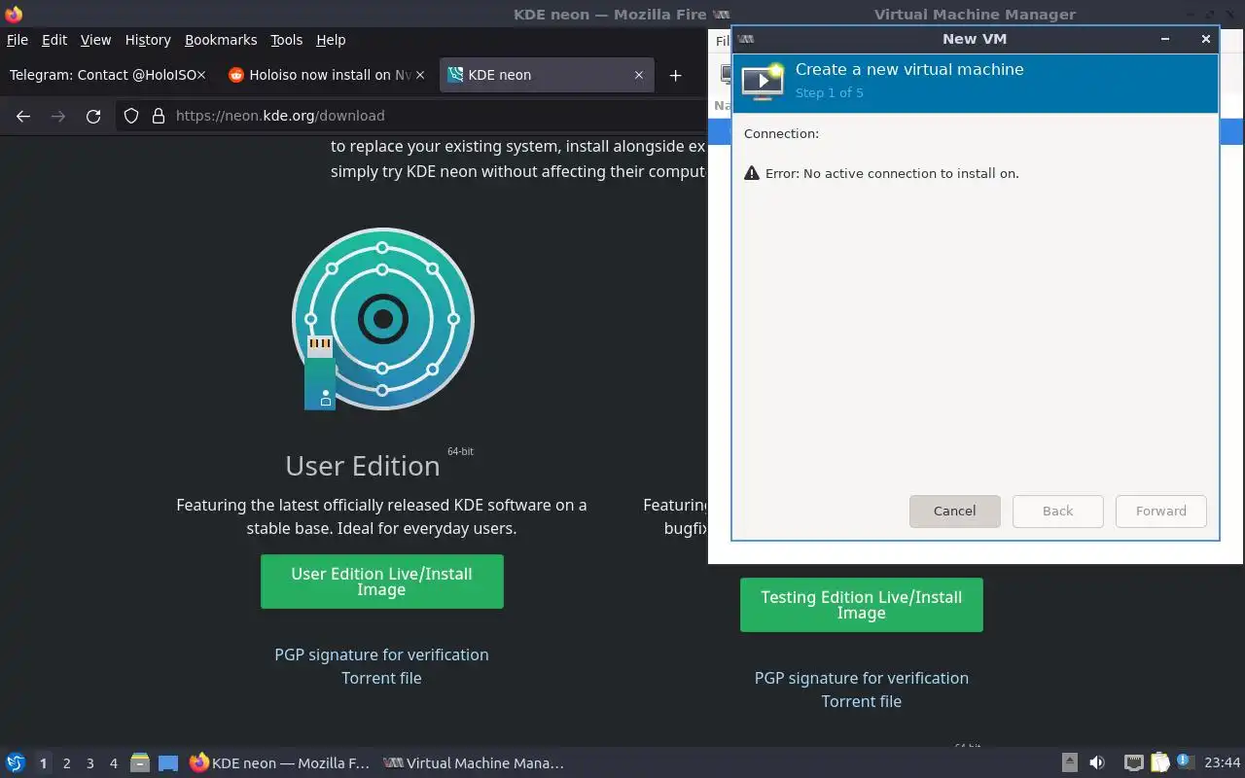Close the Holoiso now install tab
Screen dimensions: 1245x778
click(x=420, y=75)
